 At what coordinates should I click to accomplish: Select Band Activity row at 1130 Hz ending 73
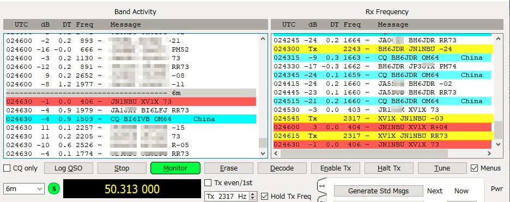pyautogui.click(x=131, y=58)
